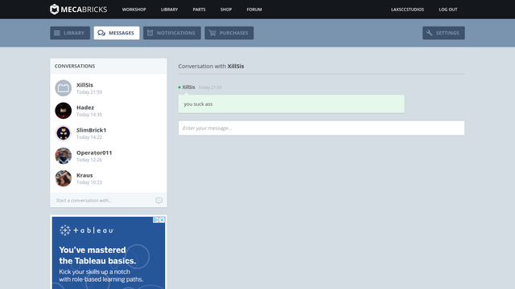Click Operator011 avatar picture
The width and height of the screenshot is (515, 289).
click(x=63, y=156)
